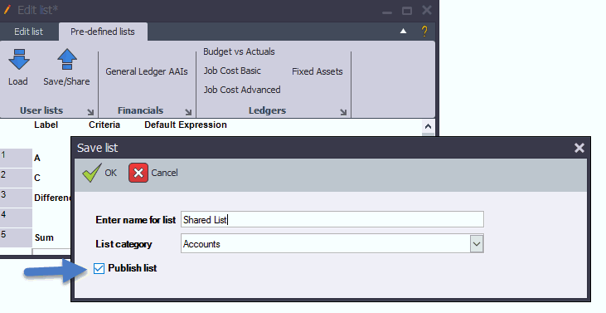This screenshot has width=606, height=313.
Task: Close the Save list dialog
Action: (579, 148)
